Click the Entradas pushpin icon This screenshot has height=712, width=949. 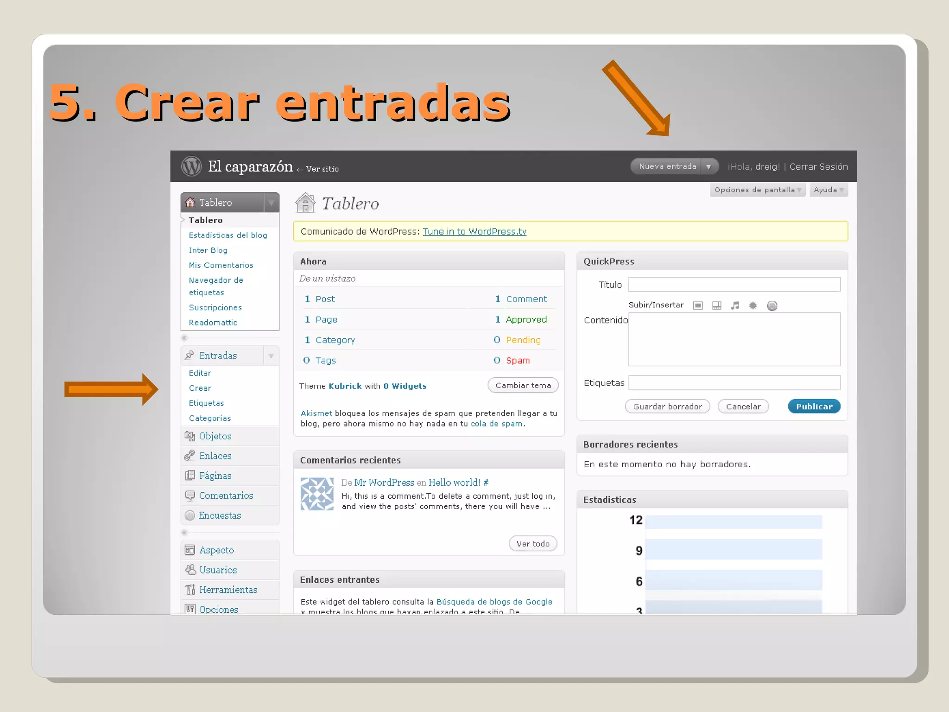(190, 355)
